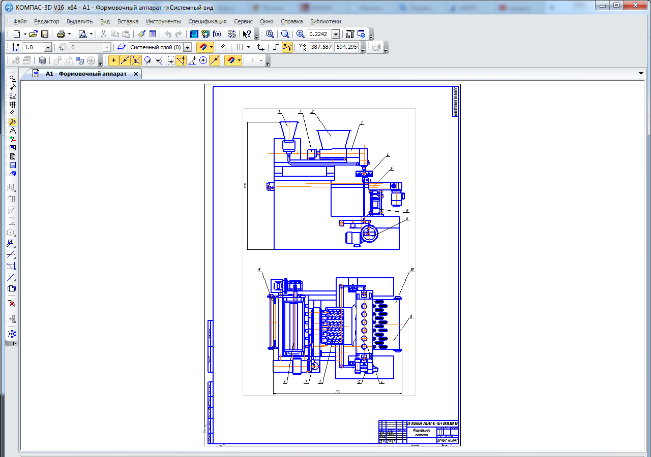Open the variables f(x) icon
Screen dimensions: 651x457
[x=217, y=34]
